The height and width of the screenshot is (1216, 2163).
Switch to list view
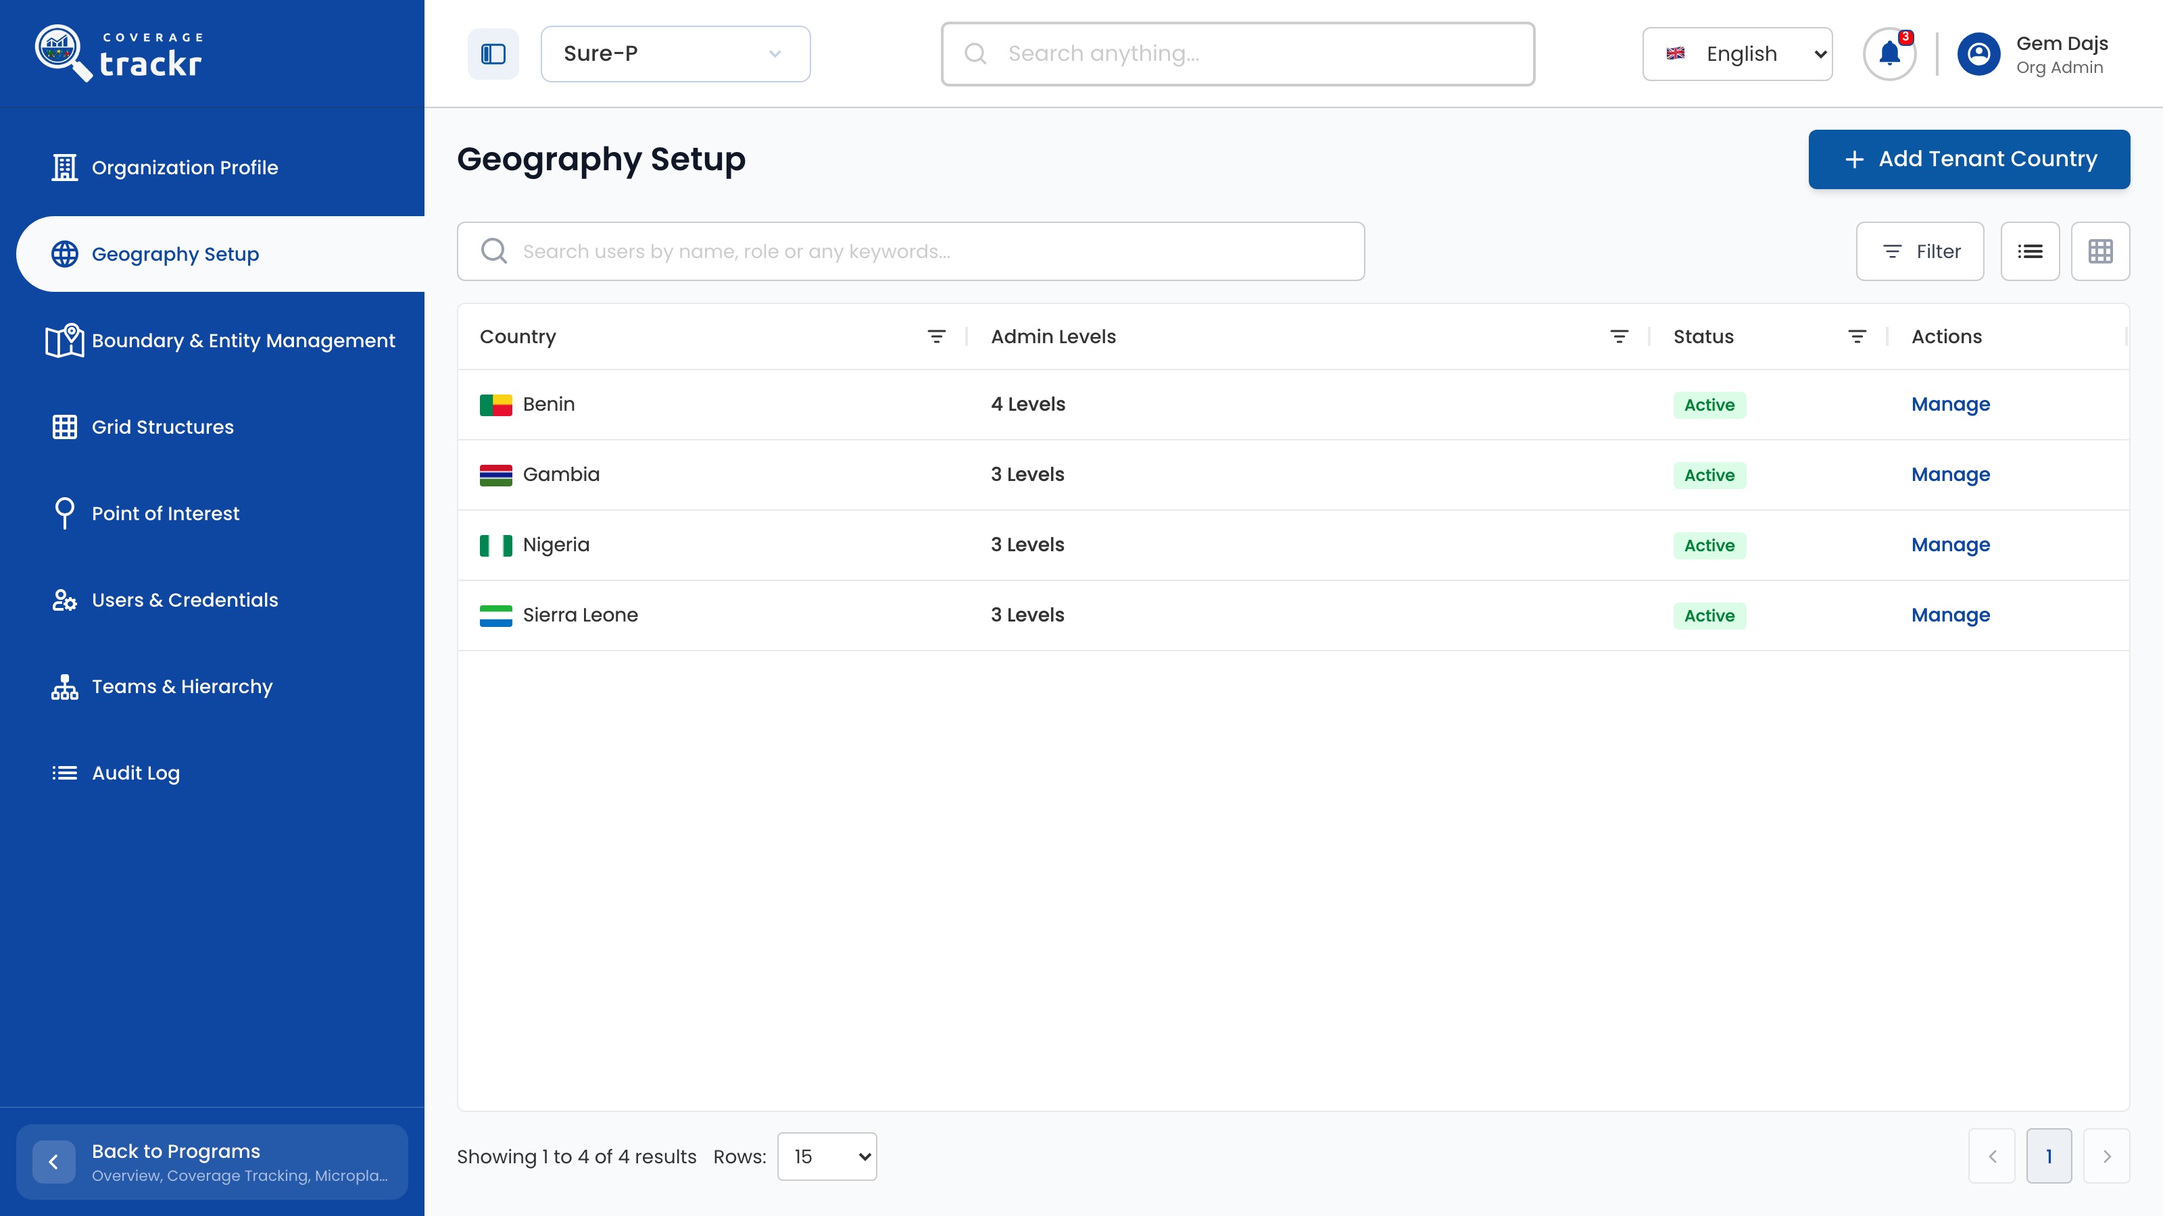coord(2031,251)
